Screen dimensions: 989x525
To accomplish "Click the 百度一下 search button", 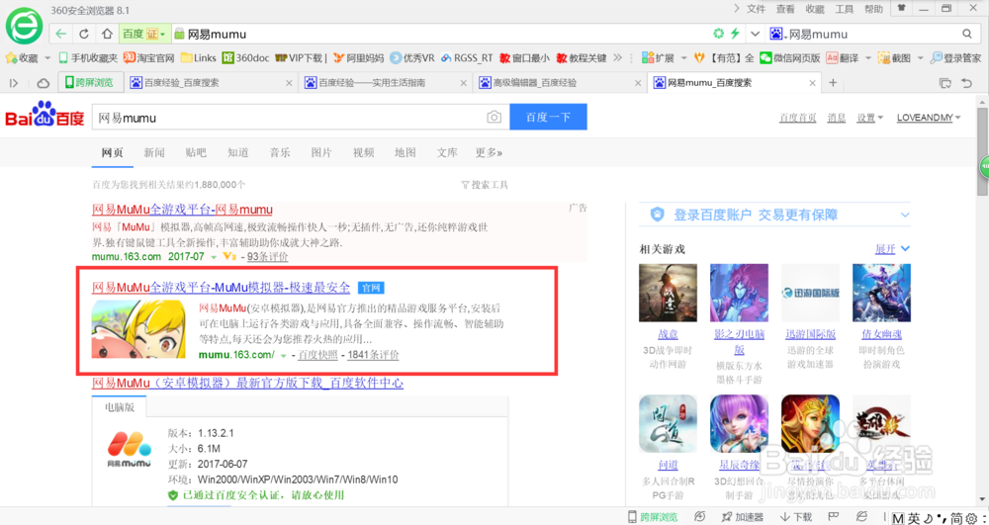I will click(548, 118).
